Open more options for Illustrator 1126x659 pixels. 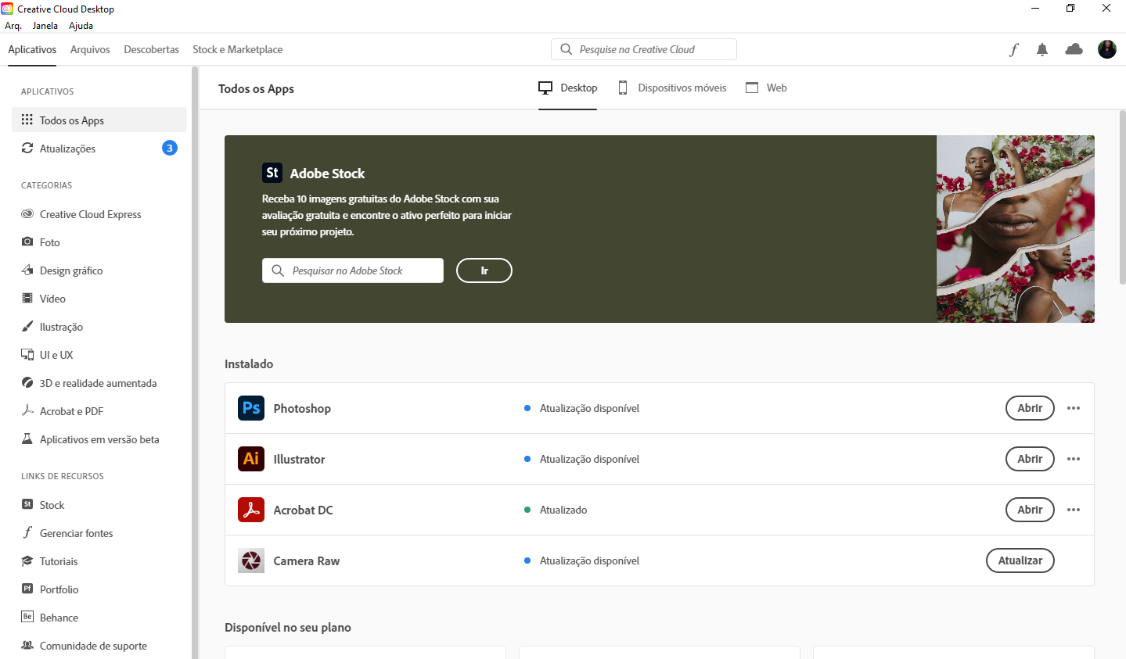click(1074, 459)
